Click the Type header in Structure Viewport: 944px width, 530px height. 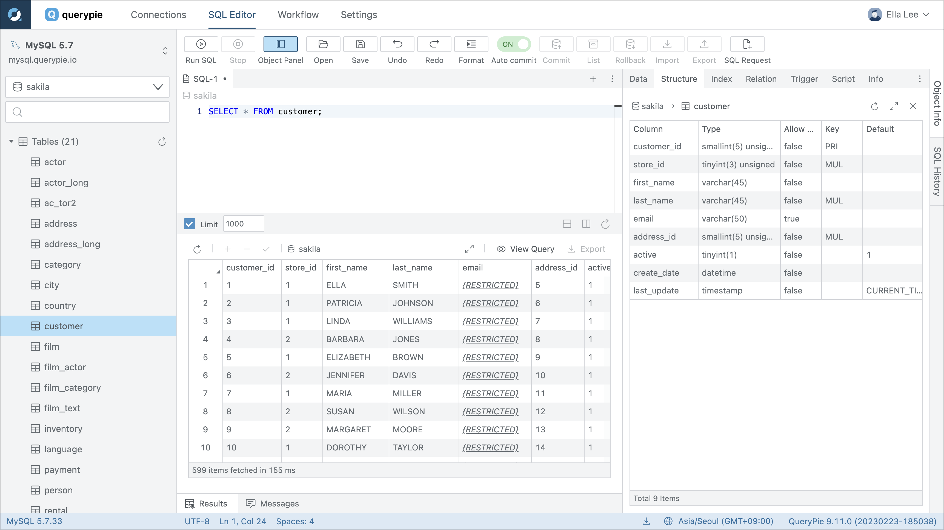click(739, 129)
